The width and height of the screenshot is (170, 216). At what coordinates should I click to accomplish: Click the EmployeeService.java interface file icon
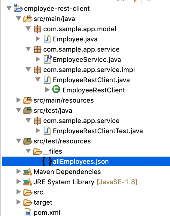(x=47, y=59)
